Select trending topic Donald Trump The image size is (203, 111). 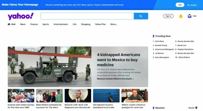(x=161, y=45)
